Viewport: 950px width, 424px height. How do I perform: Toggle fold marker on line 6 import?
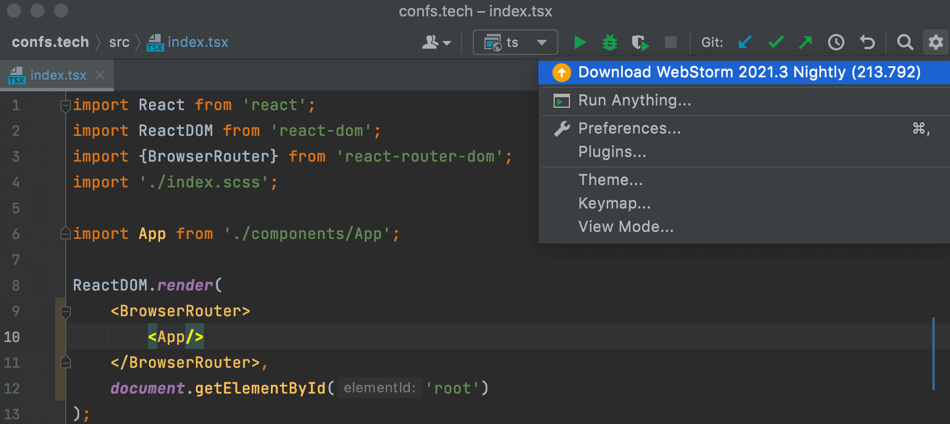pyautogui.click(x=66, y=234)
